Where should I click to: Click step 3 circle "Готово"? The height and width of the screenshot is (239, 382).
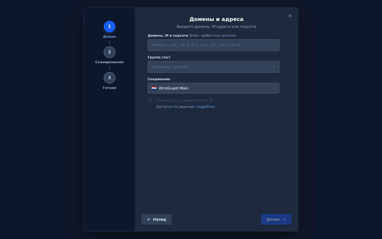click(110, 78)
